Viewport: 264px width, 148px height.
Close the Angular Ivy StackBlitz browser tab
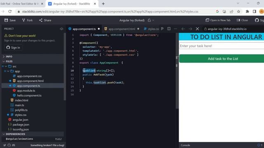click(95, 4)
